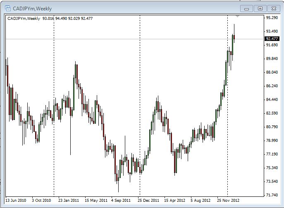The image size is (284, 208).
Task: Click the 23 Jan 2011 date label
Action: pyautogui.click(x=69, y=201)
